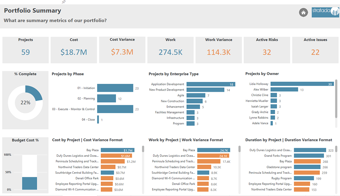Select Grand Forks Program duration bar
Screen dimensions: 340x196
point(309,156)
